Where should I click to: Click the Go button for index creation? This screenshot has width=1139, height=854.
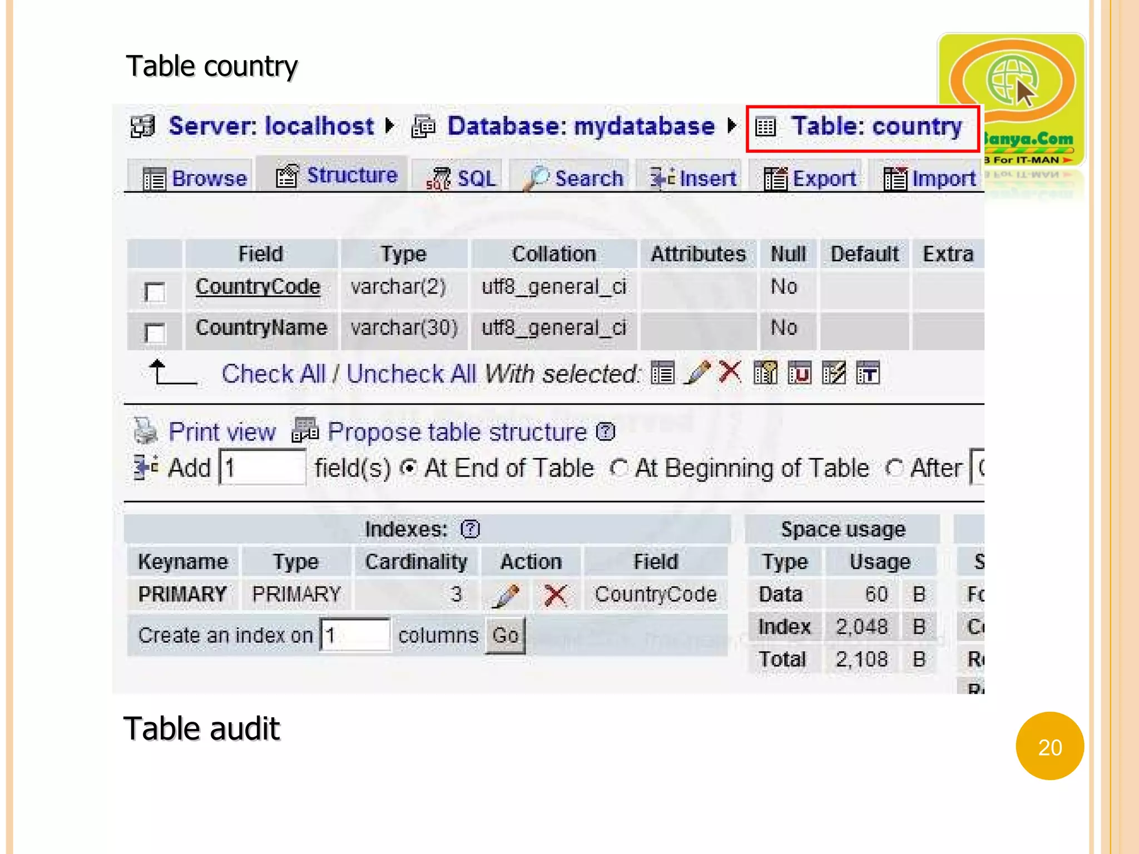tap(505, 635)
